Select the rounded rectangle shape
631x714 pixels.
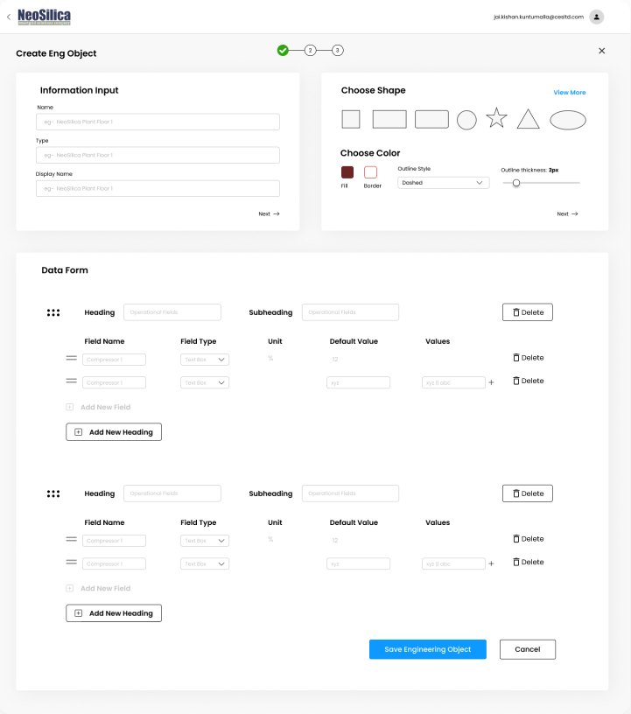(431, 119)
